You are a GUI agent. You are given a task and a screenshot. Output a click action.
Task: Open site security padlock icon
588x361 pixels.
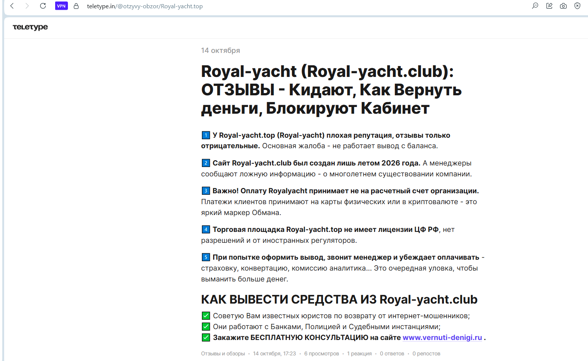pos(76,6)
